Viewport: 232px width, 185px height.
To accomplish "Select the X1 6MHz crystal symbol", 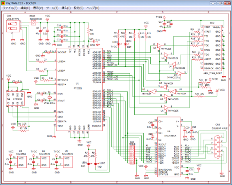I will [50, 97].
